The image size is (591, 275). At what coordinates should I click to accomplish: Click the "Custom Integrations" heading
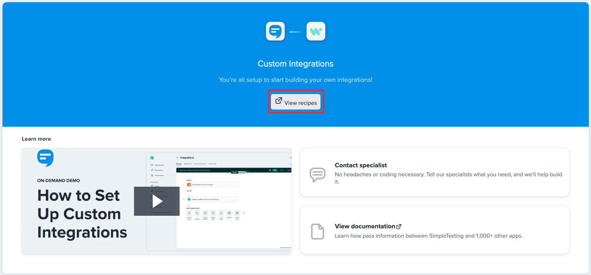[296, 64]
